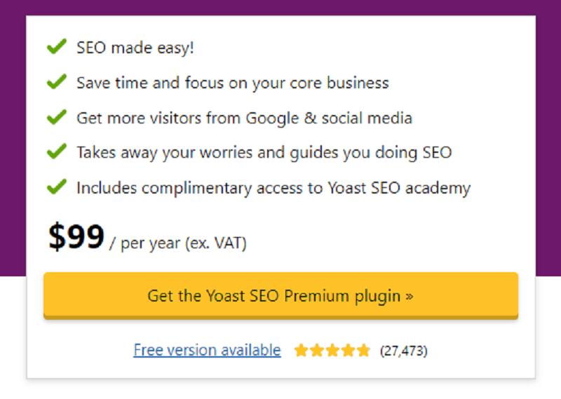Screen dimensions: 561x399
Task: Click Takes away your worries text
Action: pos(264,153)
